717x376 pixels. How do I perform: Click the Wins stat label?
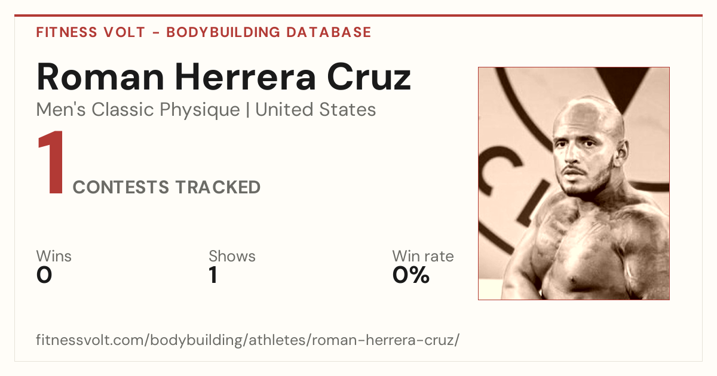[54, 256]
